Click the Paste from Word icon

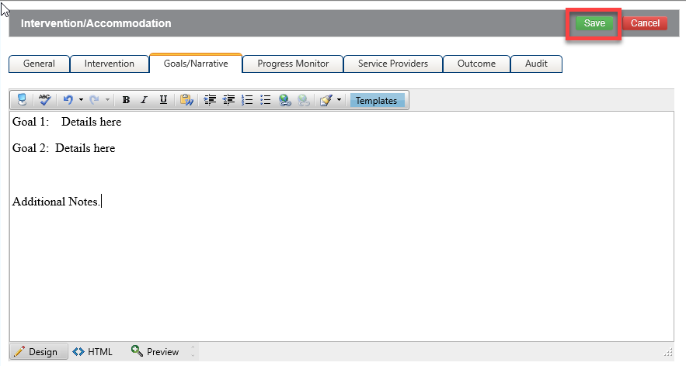click(x=186, y=100)
